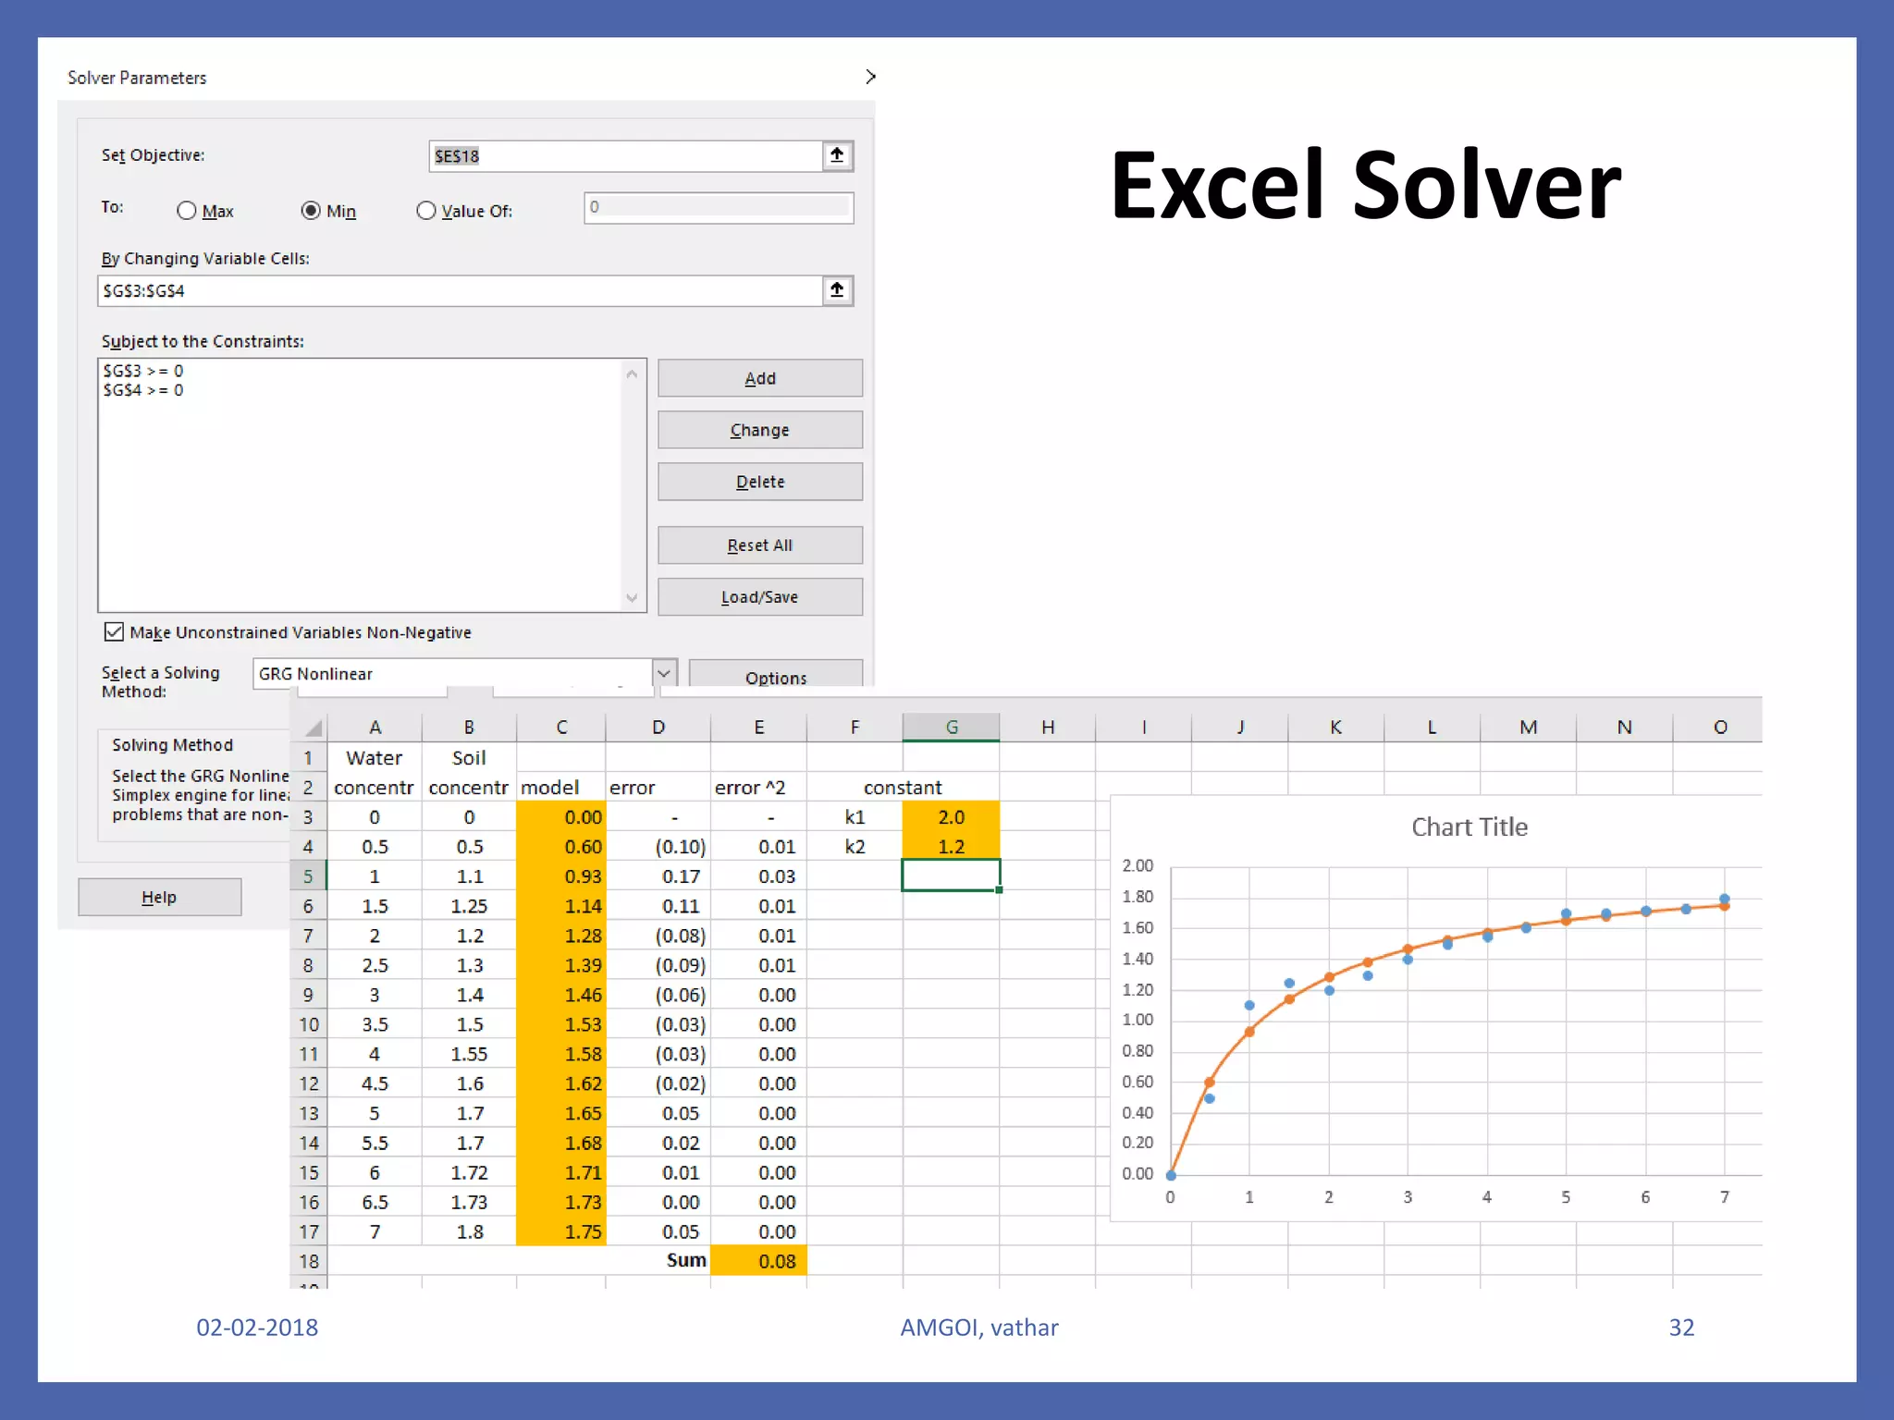
Task: Click the Water concentration cell 6.5
Action: tap(375, 1202)
